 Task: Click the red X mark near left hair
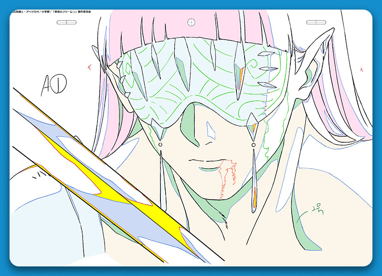(89, 67)
